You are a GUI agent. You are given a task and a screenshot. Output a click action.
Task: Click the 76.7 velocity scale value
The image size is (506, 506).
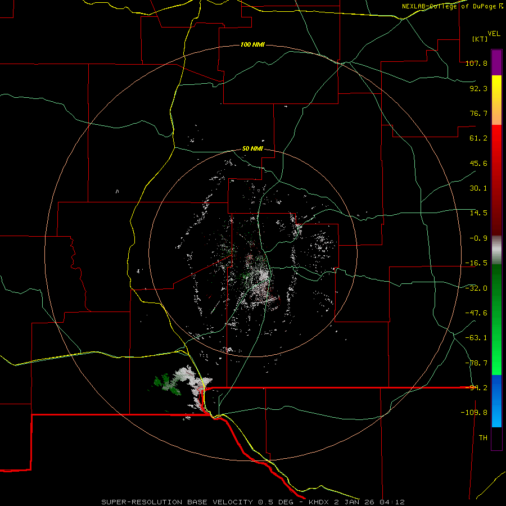(x=478, y=113)
